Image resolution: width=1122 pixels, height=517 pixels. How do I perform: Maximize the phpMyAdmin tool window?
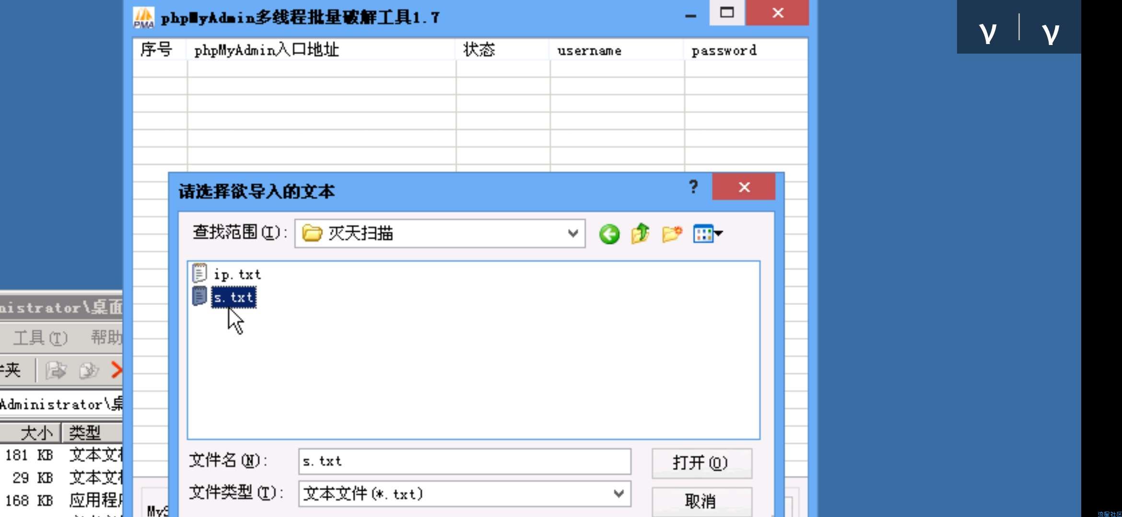pyautogui.click(x=727, y=12)
